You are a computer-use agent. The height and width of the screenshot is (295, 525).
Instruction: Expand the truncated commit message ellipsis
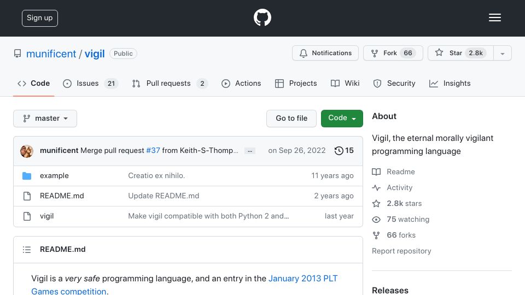250,151
